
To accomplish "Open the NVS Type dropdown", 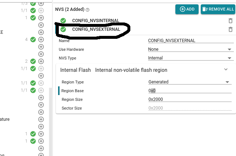I will [x=190, y=58].
